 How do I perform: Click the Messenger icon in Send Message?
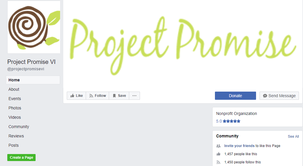tap(265, 96)
